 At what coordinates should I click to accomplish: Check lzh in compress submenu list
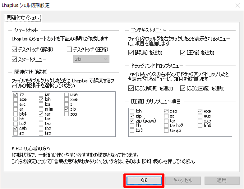pyautogui.click(x=132, y=111)
